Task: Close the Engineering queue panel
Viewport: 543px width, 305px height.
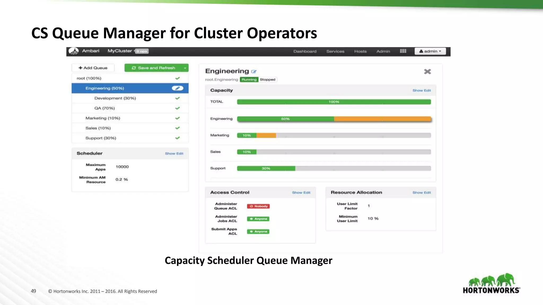Action: point(427,71)
